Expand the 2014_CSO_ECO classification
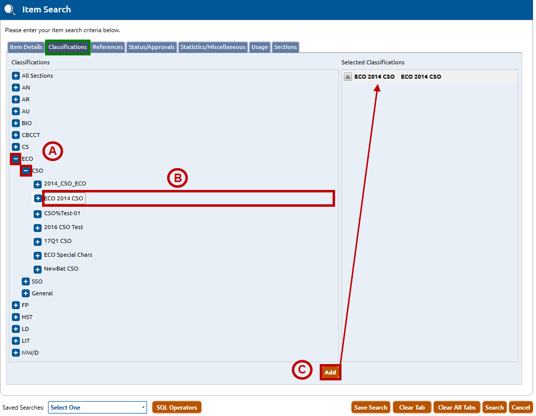This screenshot has height=416, width=536. [38, 184]
